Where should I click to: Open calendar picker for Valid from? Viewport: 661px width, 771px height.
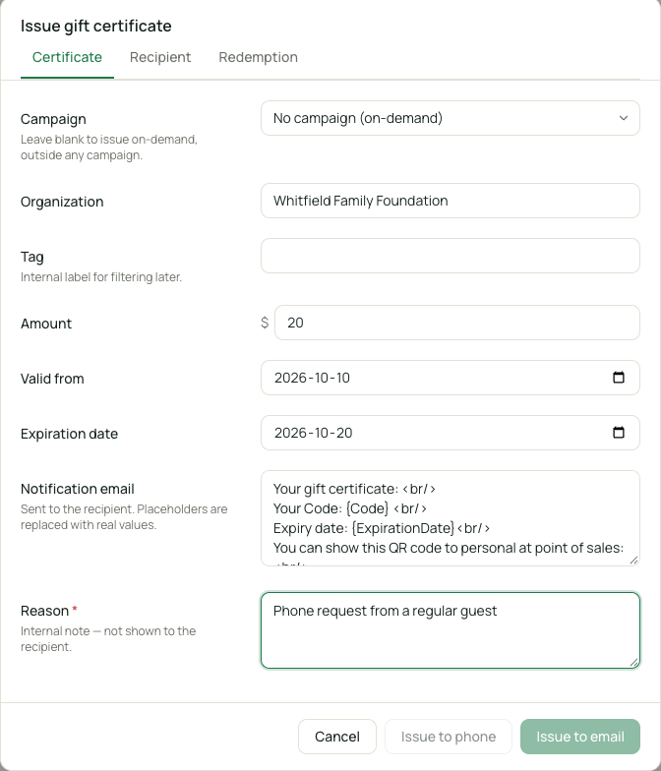[619, 378]
